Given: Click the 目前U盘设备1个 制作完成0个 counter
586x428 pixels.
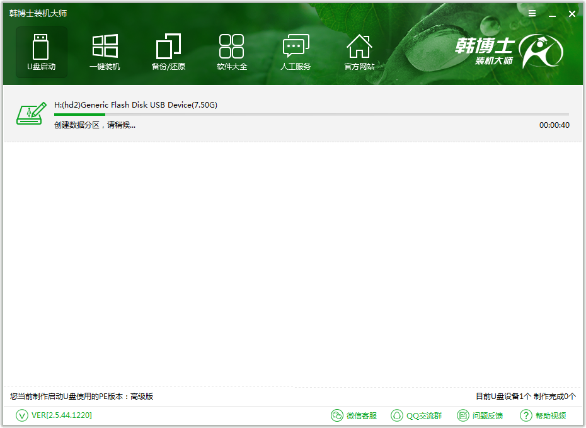Looking at the screenshot, I should [526, 397].
